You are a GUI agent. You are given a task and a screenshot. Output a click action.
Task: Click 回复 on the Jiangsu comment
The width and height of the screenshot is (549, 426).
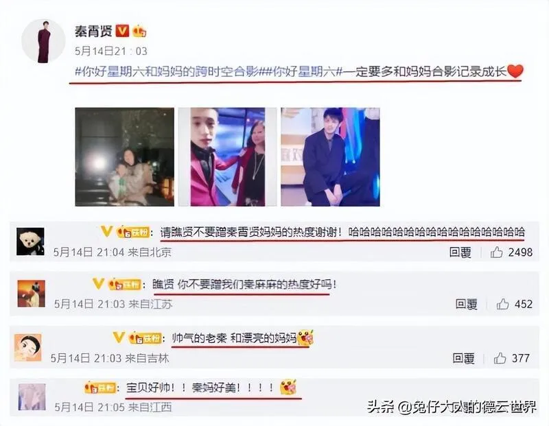(x=467, y=304)
